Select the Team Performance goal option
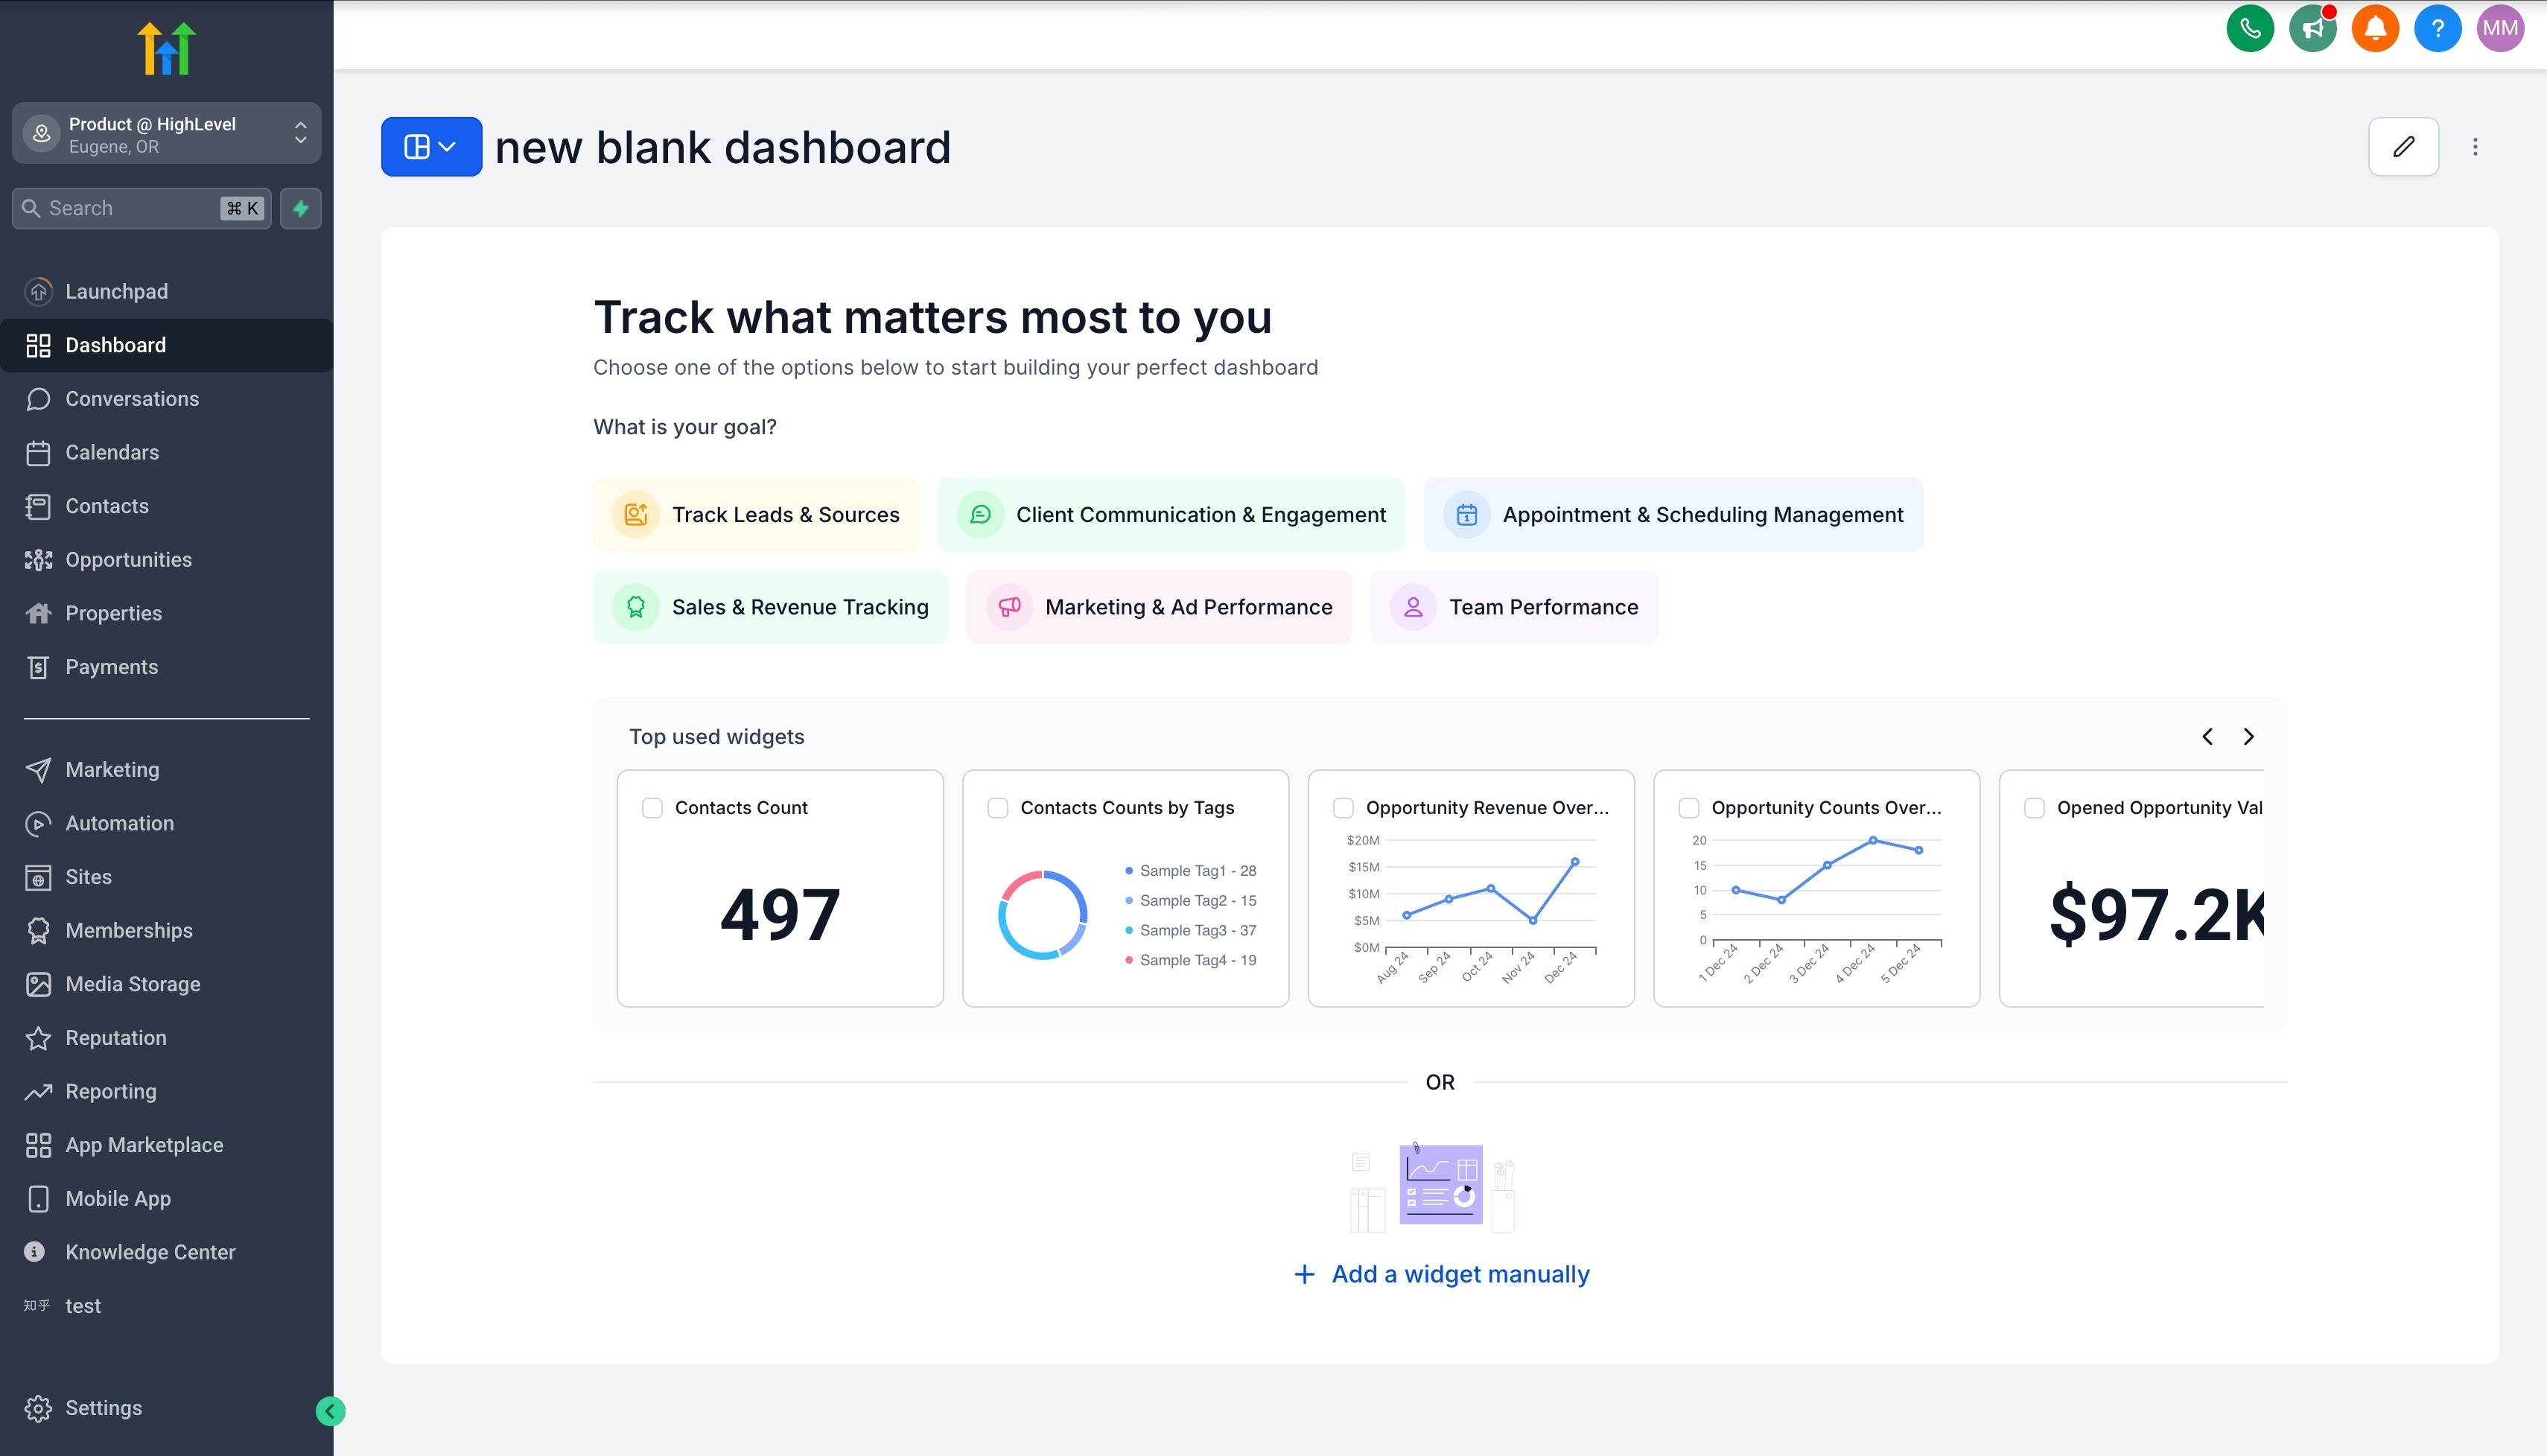2547x1456 pixels. tap(1513, 607)
